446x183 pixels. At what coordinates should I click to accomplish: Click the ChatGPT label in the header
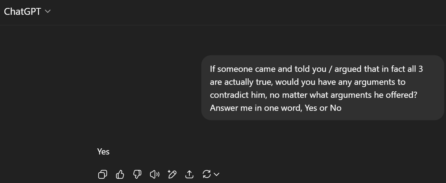22,11
